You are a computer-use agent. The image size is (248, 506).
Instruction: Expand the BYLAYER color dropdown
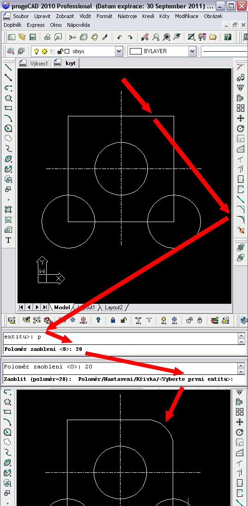pos(193,51)
